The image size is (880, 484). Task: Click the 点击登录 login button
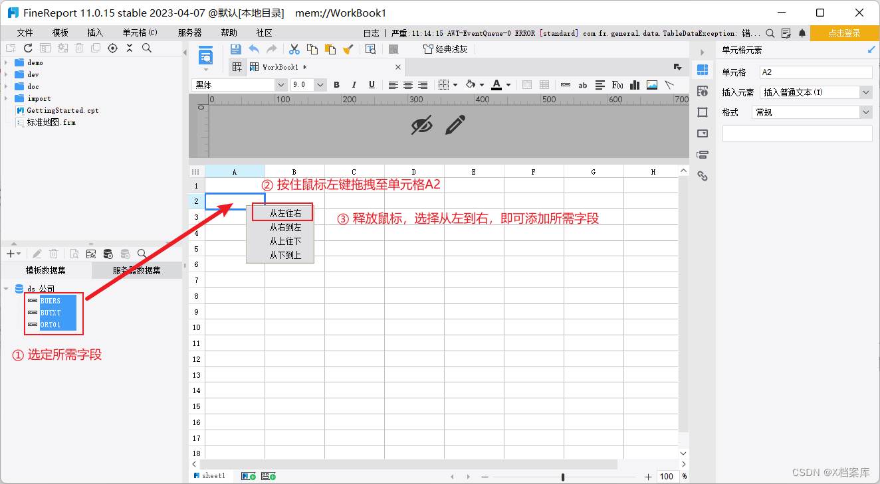point(844,33)
